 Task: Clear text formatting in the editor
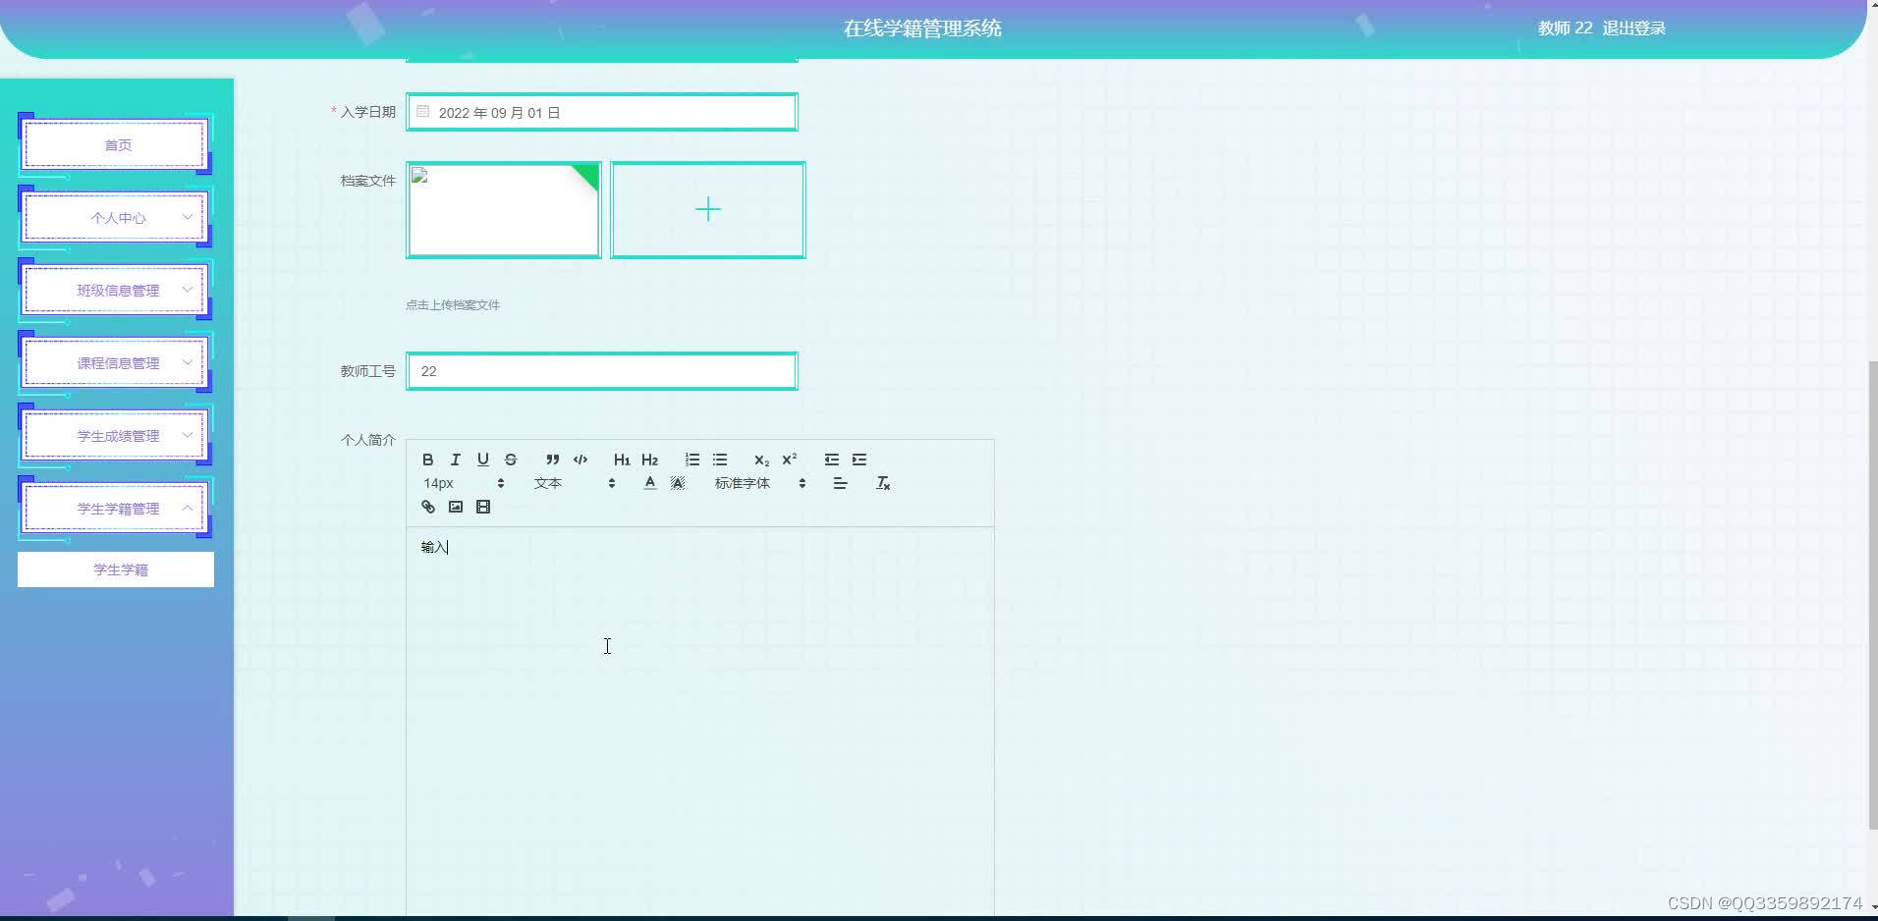883,483
